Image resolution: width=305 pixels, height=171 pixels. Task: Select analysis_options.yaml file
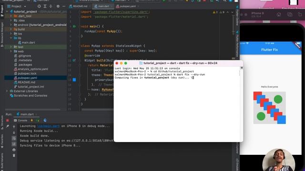coord(31,69)
